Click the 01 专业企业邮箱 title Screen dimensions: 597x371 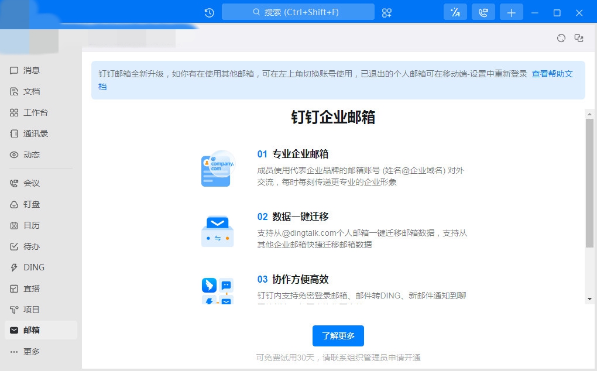[x=293, y=154]
